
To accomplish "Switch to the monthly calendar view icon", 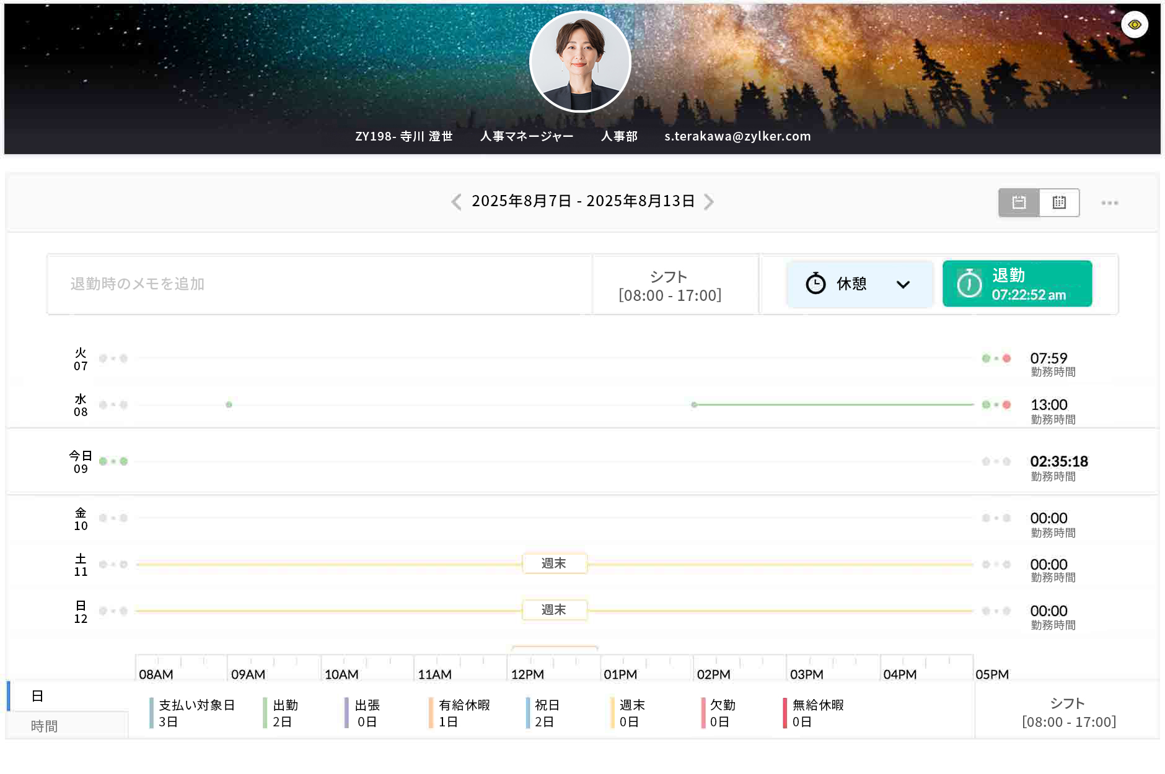I will tap(1059, 202).
